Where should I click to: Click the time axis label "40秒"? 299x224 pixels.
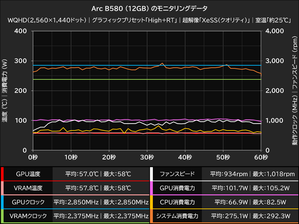point(185,157)
